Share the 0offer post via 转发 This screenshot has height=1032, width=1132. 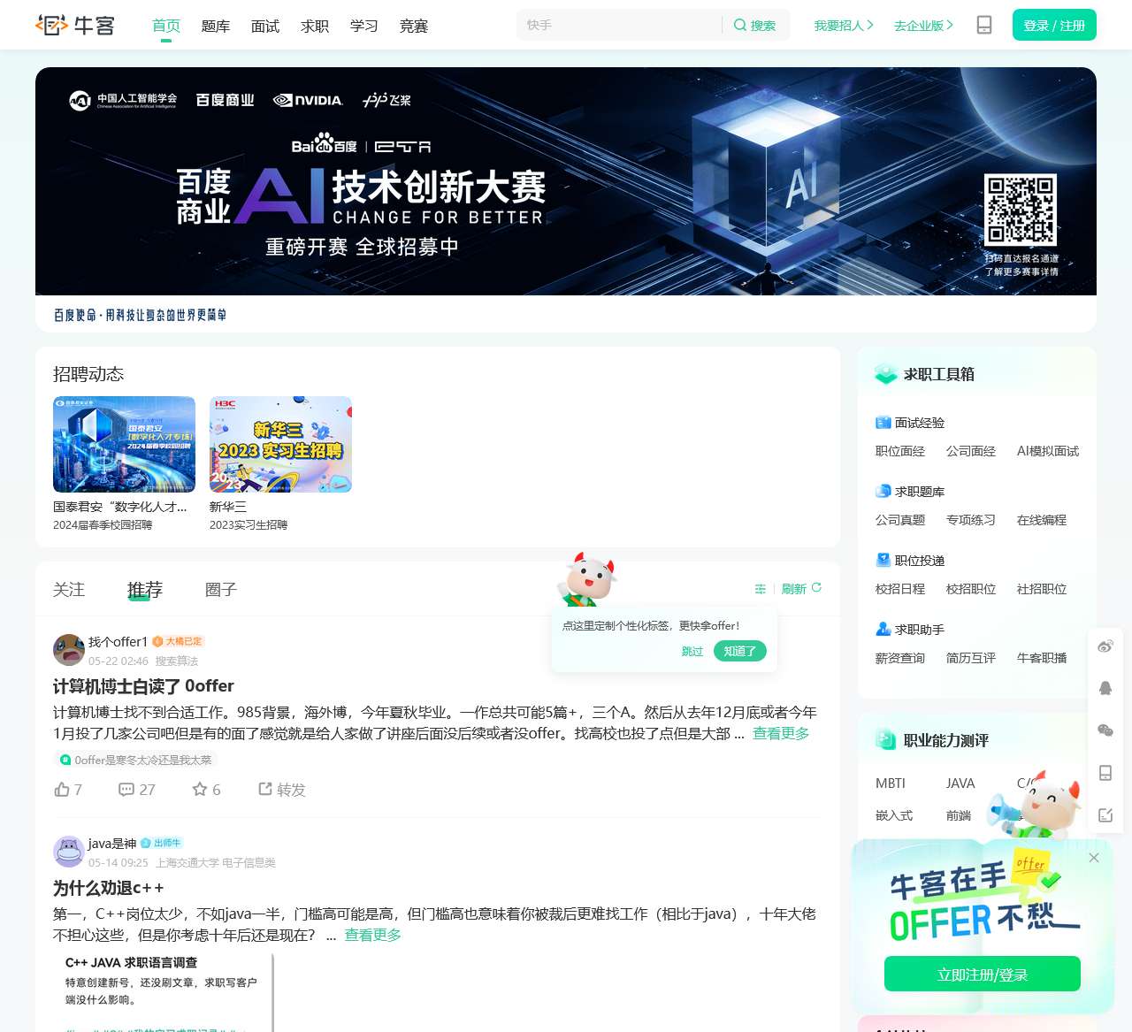pyautogui.click(x=282, y=790)
